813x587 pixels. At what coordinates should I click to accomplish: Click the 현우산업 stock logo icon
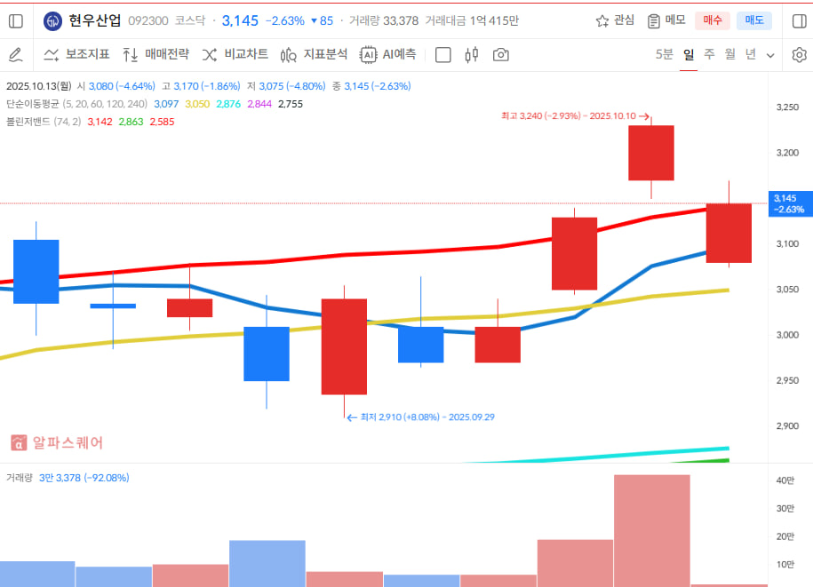coord(53,20)
